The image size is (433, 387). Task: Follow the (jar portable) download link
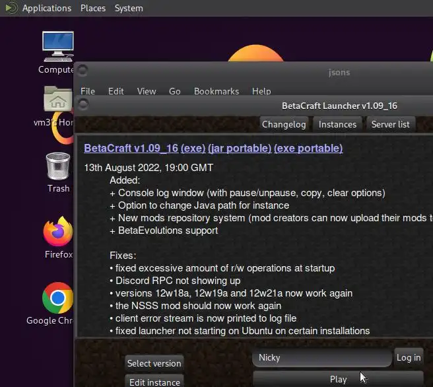click(x=240, y=148)
